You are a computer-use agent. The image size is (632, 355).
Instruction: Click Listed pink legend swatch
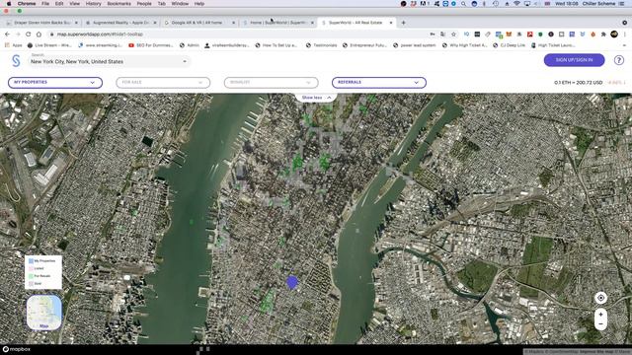pyautogui.click(x=31, y=268)
